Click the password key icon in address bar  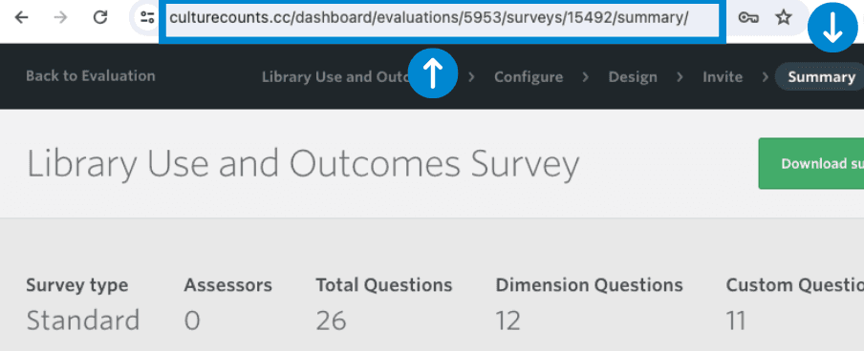pos(747,18)
